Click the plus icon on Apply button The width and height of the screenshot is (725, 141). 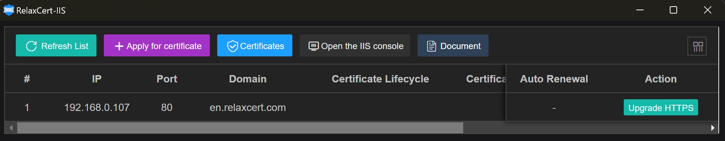pos(119,46)
